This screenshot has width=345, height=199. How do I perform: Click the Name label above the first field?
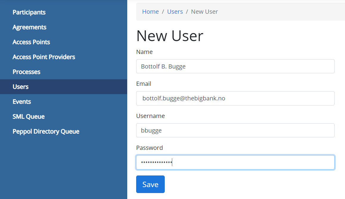tap(144, 52)
